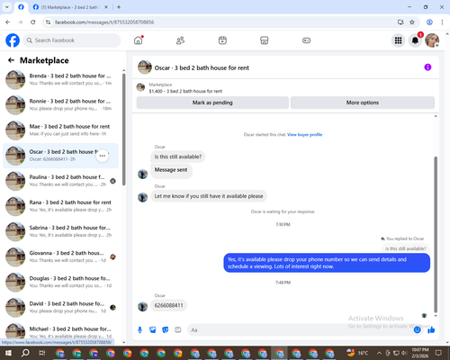
Task: Open the Windows notification center
Action: [438, 353]
